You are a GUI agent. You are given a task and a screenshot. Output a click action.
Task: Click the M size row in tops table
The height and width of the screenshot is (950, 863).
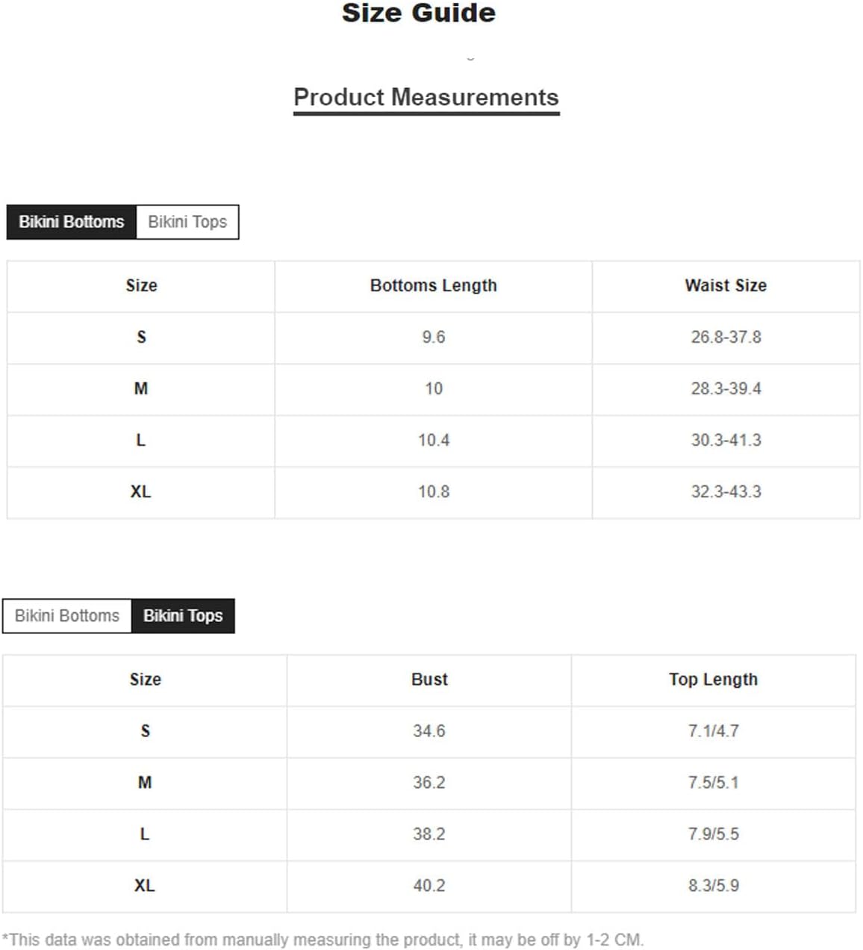[429, 783]
